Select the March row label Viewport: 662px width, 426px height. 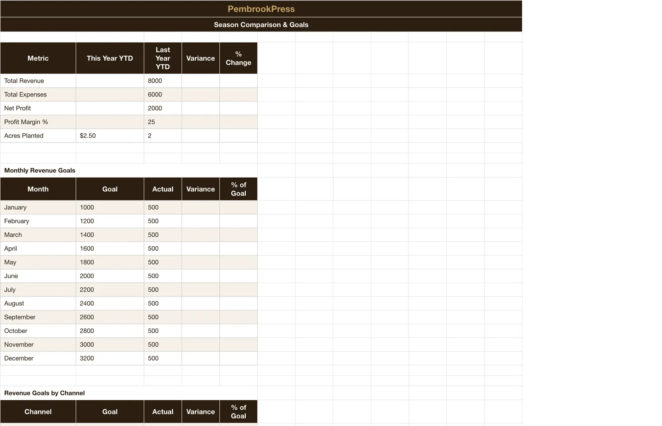pos(38,235)
